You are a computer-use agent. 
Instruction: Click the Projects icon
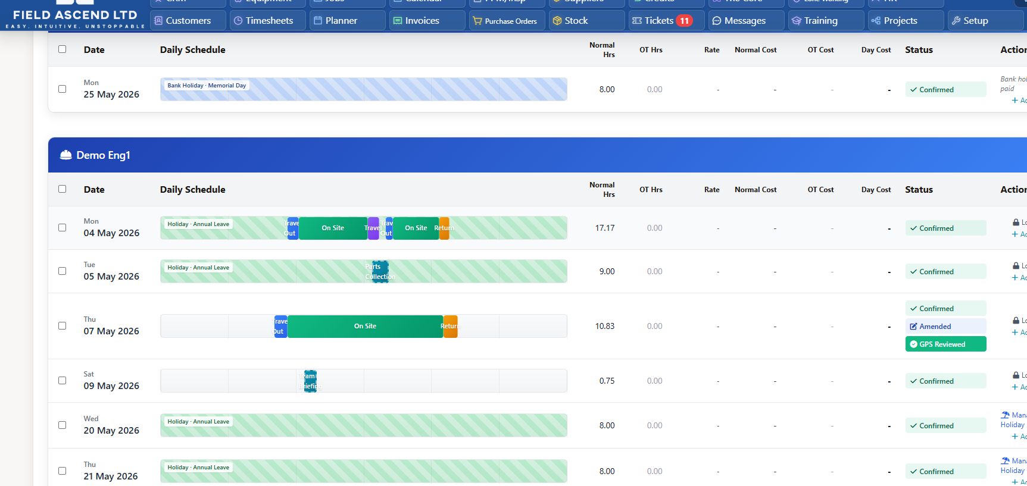tap(876, 21)
